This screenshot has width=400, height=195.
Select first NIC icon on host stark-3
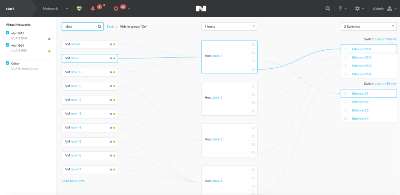coord(253,128)
